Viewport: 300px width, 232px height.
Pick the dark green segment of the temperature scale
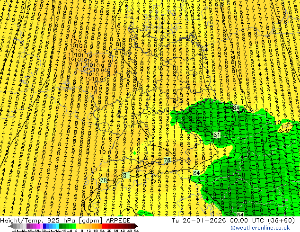click(x=61, y=226)
